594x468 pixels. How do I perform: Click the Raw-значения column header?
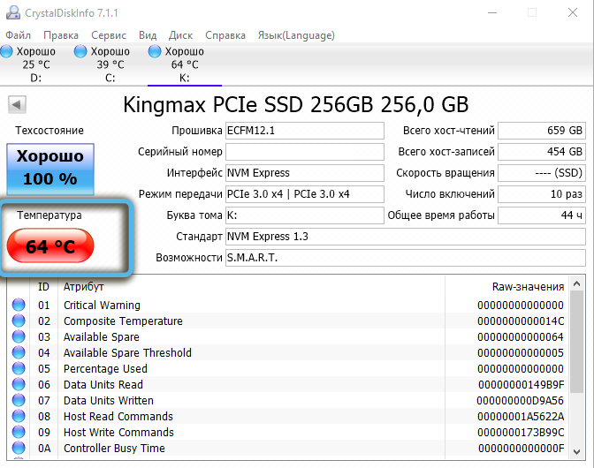527,287
